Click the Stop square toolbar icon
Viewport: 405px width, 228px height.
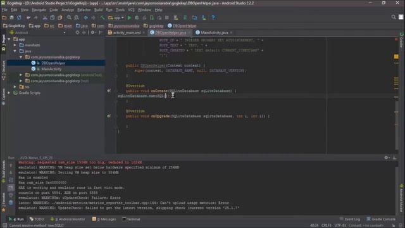[167, 18]
